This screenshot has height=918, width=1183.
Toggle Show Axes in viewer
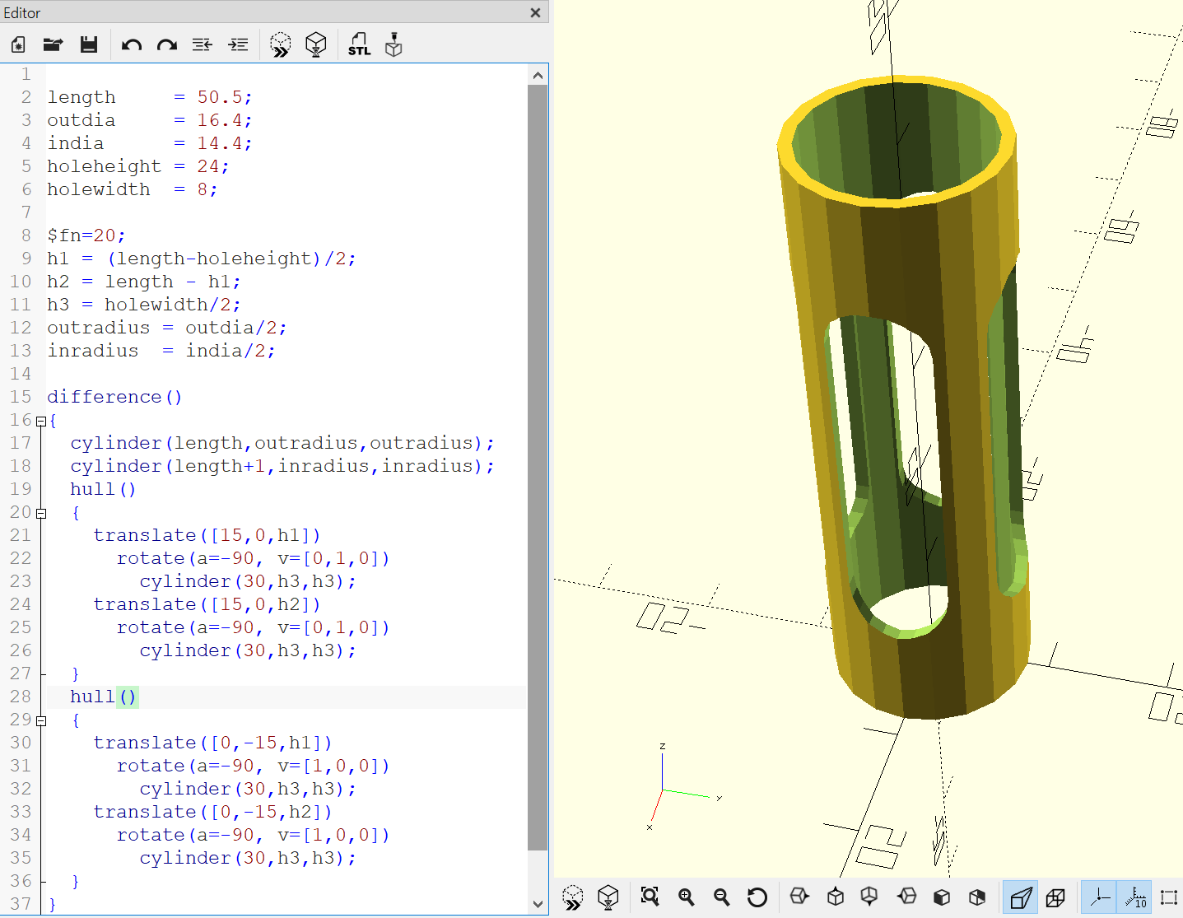click(x=1099, y=897)
